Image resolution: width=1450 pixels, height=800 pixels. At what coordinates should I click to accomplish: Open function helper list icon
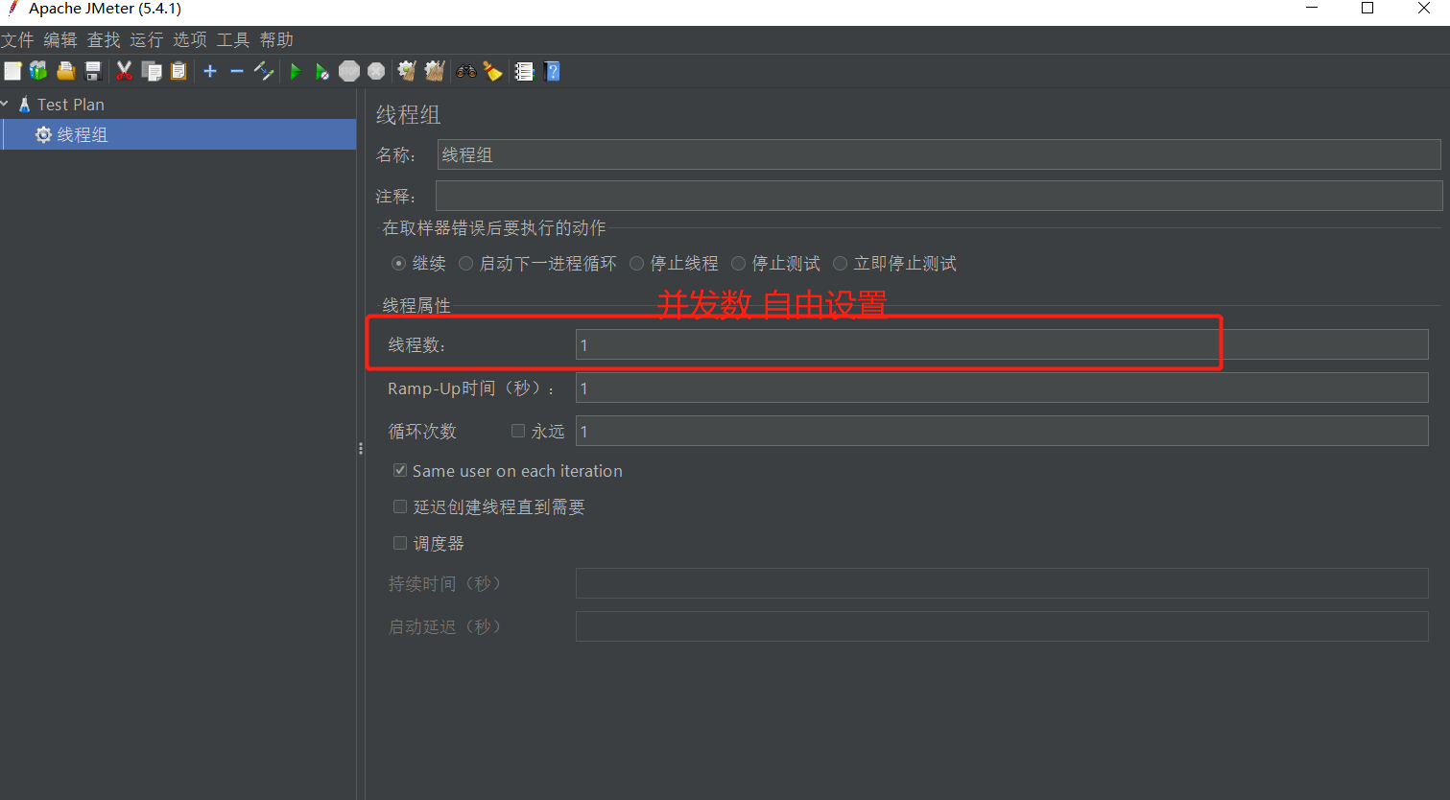[524, 71]
